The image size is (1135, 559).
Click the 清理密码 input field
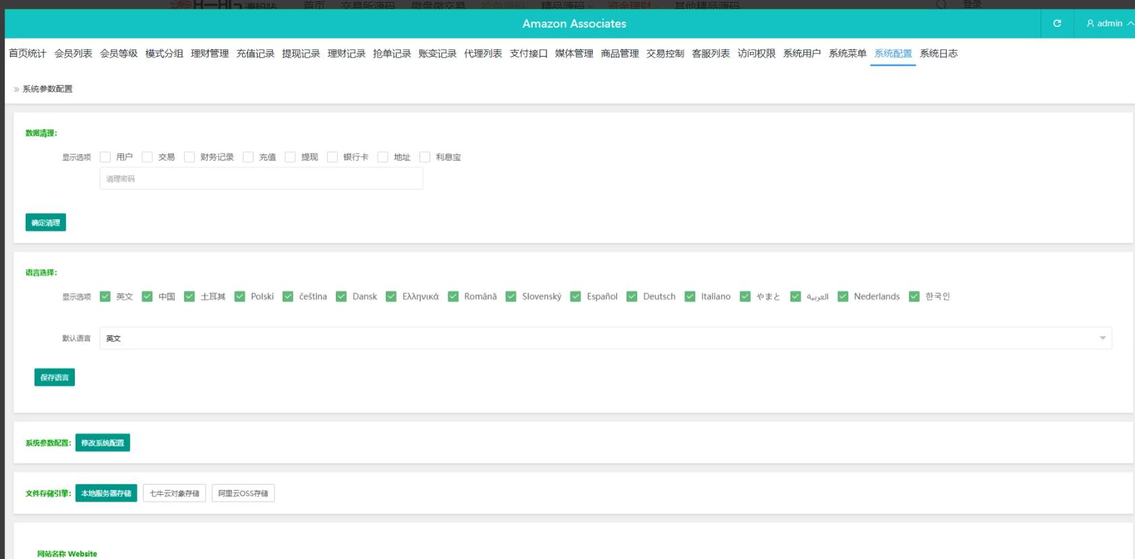[x=261, y=179]
